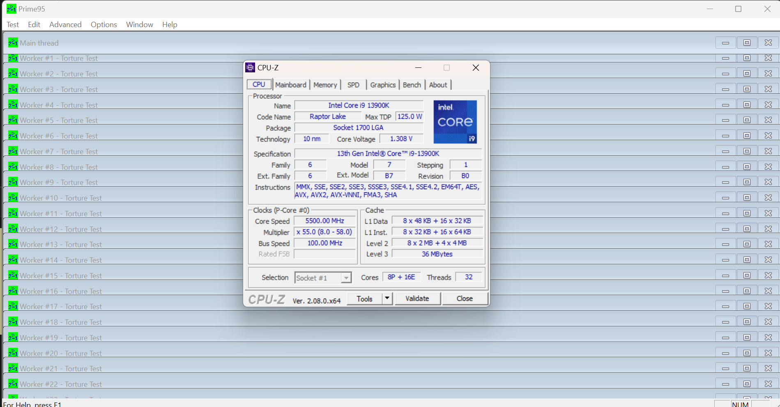Image resolution: width=780 pixels, height=407 pixels.
Task: Click the Worker #1 Torture Test icon
Action: 13,58
